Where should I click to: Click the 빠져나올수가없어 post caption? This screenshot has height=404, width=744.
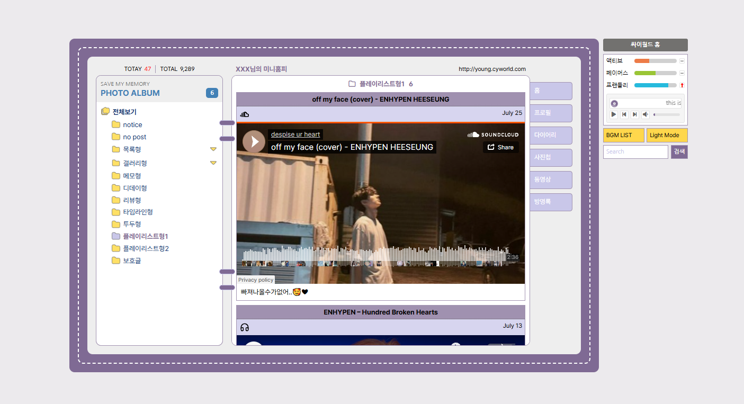[x=274, y=292]
